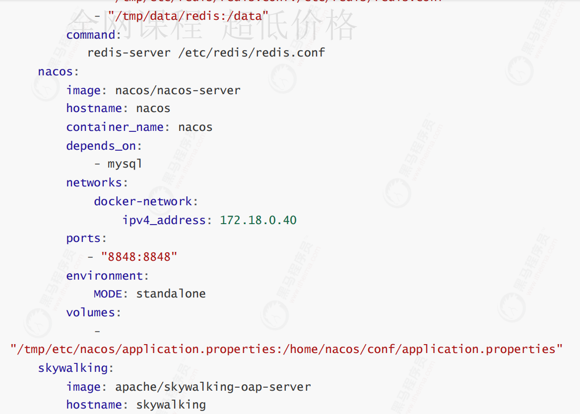Viewport: 580px width, 414px height.
Task: Click the "/tmp/data/redis:/data" volume string
Action: [188, 16]
